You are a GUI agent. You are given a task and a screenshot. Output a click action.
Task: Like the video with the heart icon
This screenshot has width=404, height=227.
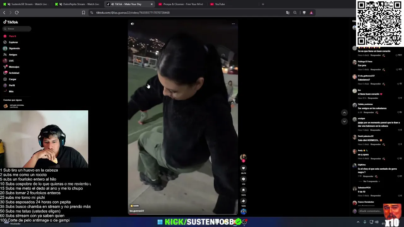click(243, 168)
